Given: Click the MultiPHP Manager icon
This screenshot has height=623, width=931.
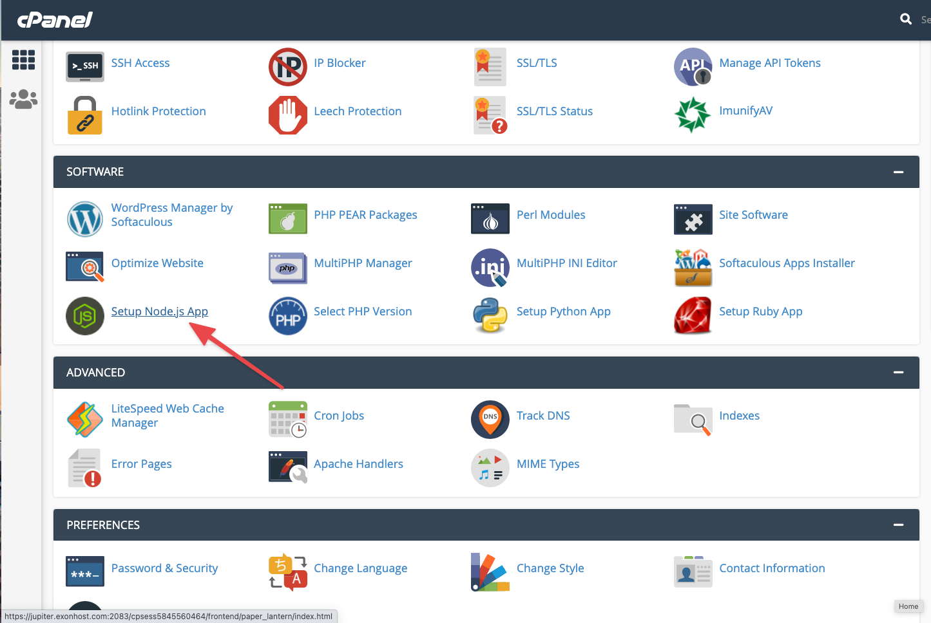Looking at the screenshot, I should 288,268.
